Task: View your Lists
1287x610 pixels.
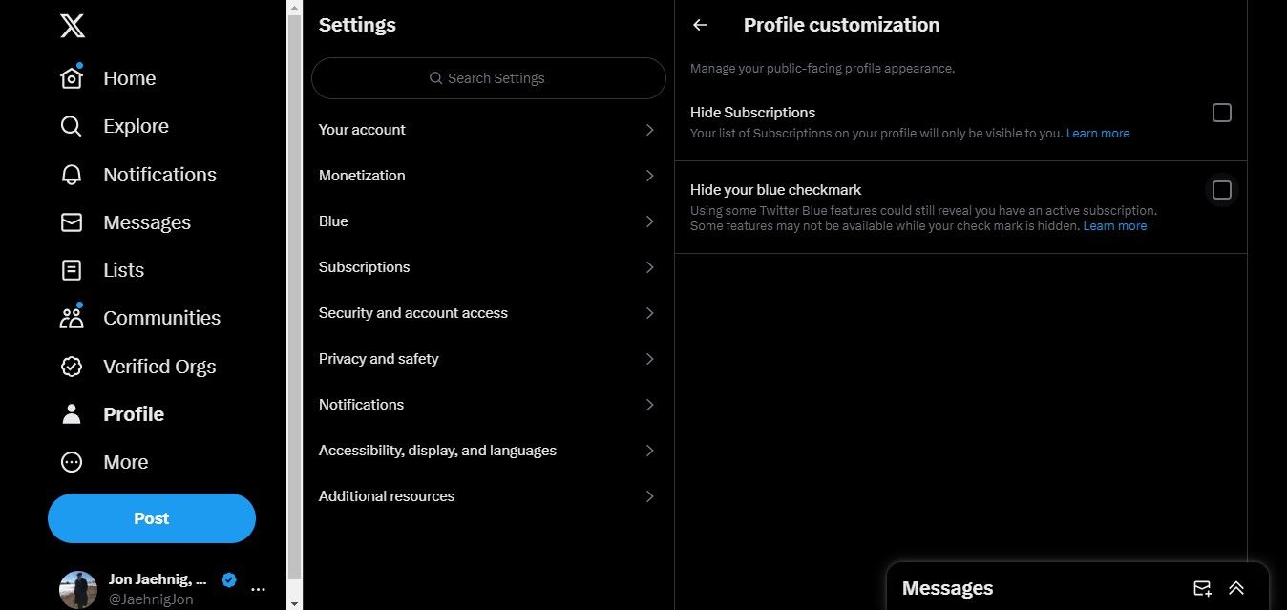Action: click(x=124, y=269)
